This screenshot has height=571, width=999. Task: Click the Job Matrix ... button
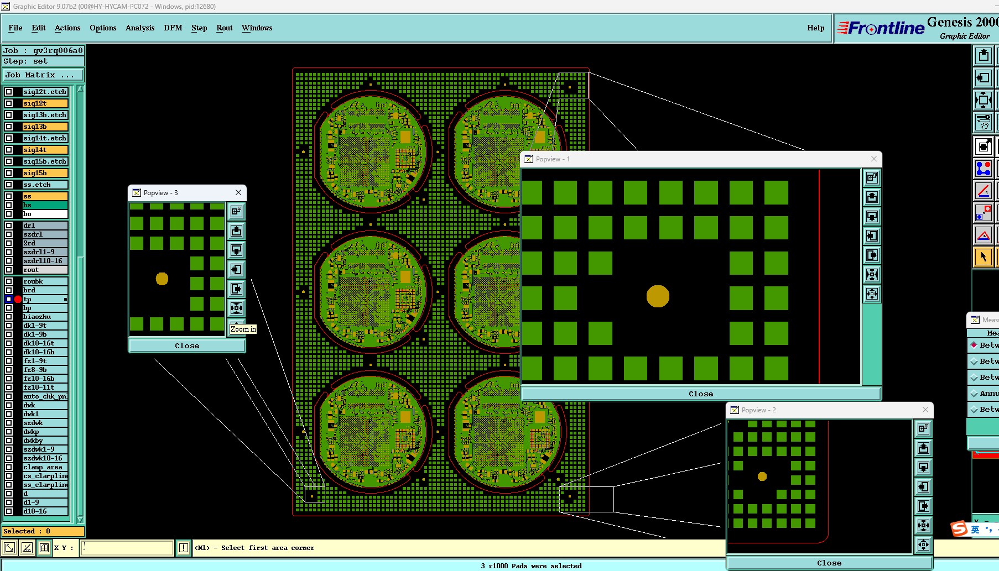coord(43,75)
